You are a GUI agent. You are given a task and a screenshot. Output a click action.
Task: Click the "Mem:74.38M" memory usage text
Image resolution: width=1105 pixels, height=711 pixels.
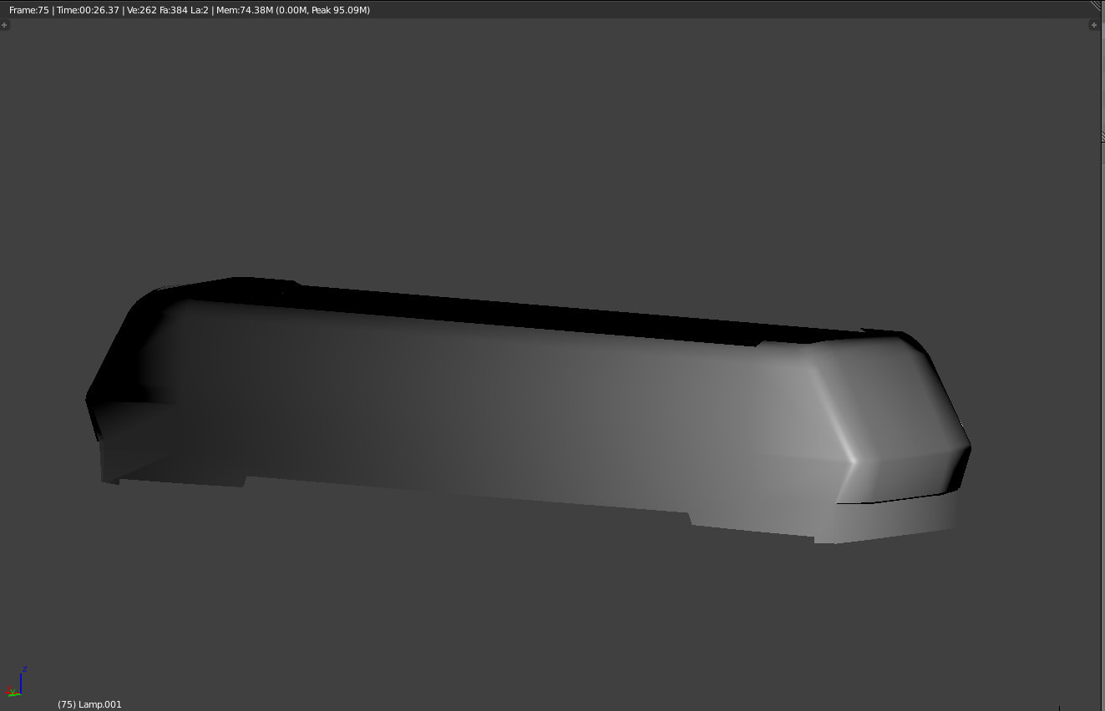[x=245, y=10]
